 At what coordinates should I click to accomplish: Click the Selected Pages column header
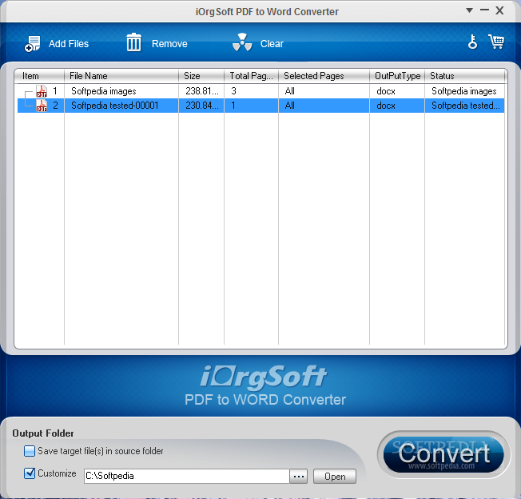324,76
